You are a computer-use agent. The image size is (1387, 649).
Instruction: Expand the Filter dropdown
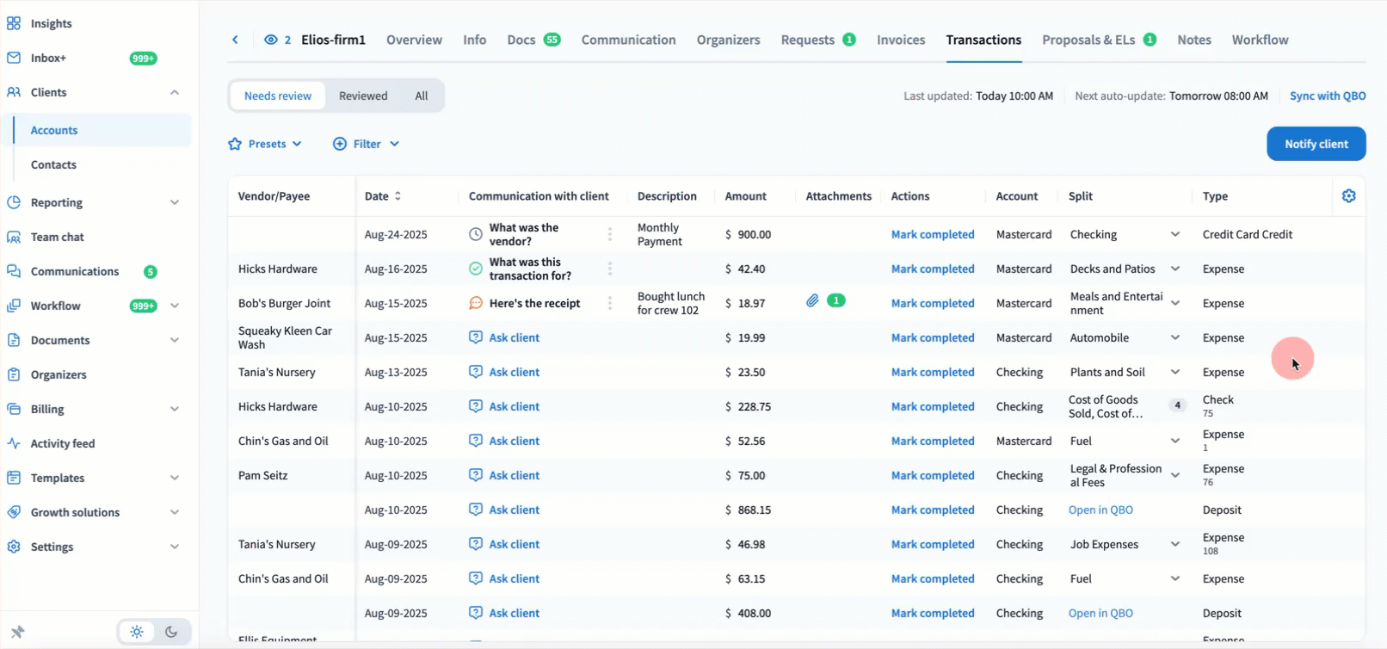(x=367, y=144)
